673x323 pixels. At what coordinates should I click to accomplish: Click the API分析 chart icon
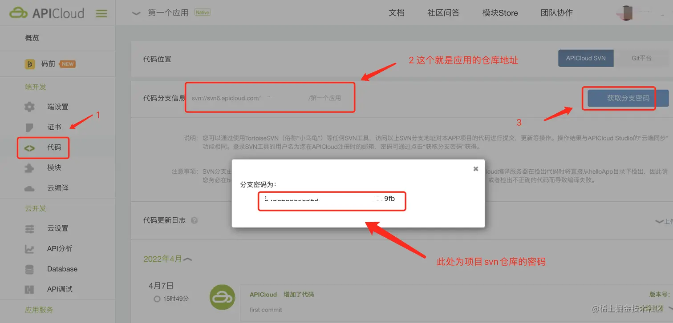[29, 249]
